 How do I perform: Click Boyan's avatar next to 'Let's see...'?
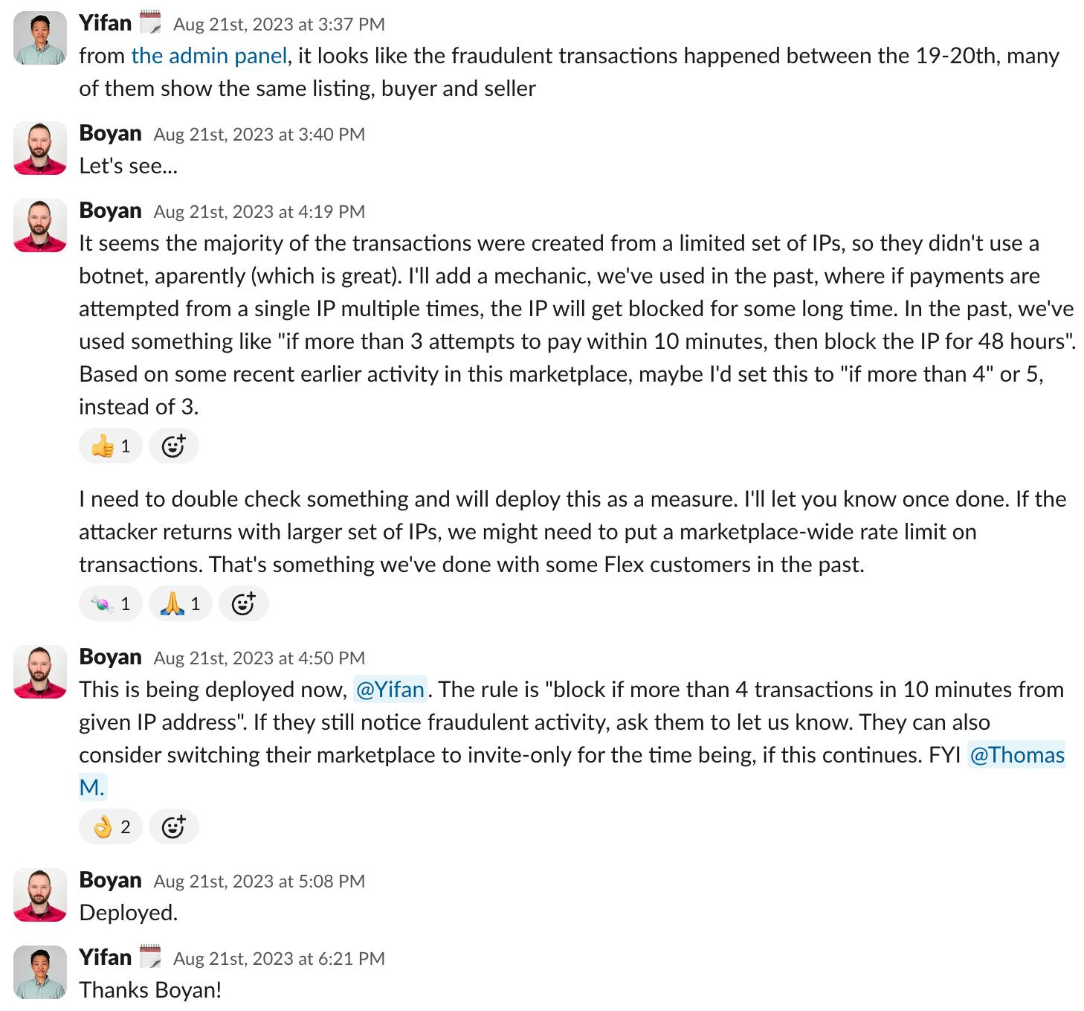pyautogui.click(x=39, y=147)
